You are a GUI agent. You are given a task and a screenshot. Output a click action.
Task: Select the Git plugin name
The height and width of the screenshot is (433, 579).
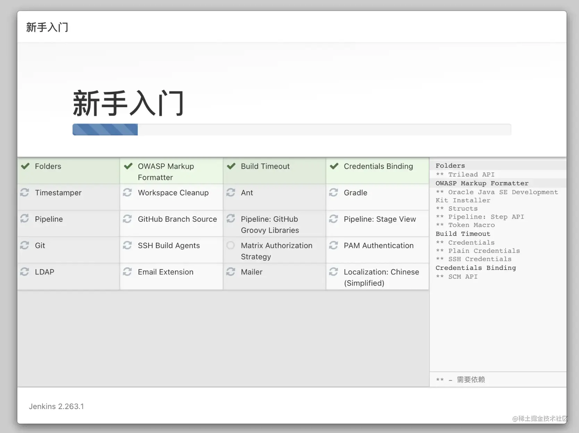pos(40,245)
